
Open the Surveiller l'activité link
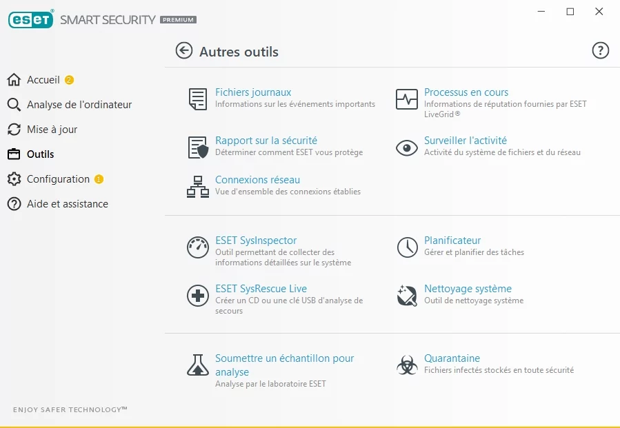tap(466, 141)
